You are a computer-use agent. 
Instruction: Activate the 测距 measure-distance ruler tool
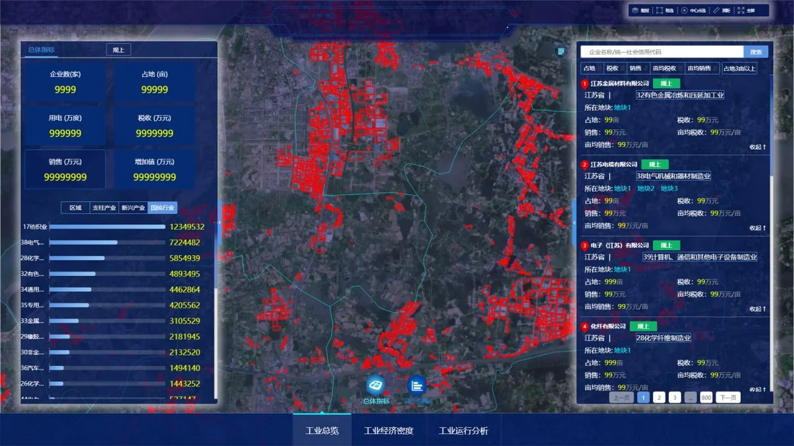pyautogui.click(x=722, y=10)
